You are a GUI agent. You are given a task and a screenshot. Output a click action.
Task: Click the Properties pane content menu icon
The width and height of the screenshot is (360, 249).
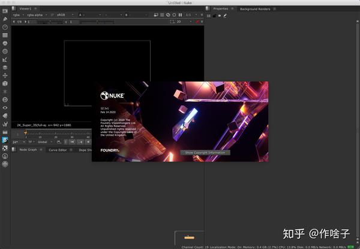point(208,9)
